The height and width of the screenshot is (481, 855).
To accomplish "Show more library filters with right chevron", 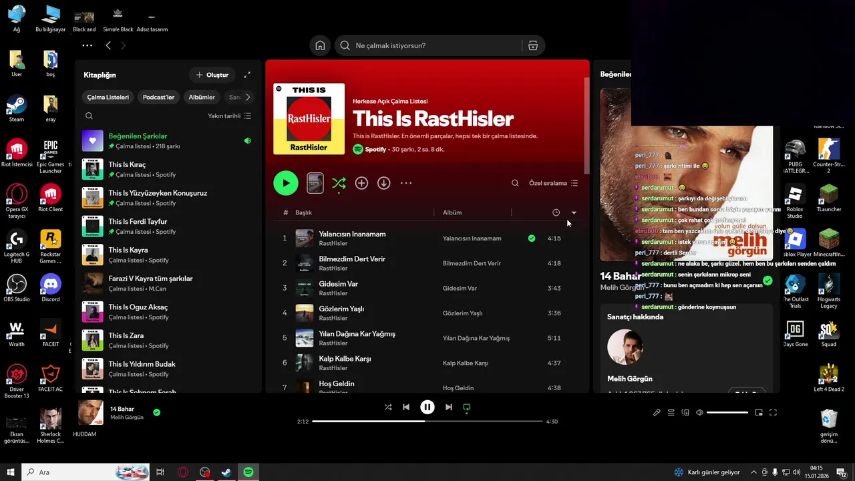I will point(248,97).
